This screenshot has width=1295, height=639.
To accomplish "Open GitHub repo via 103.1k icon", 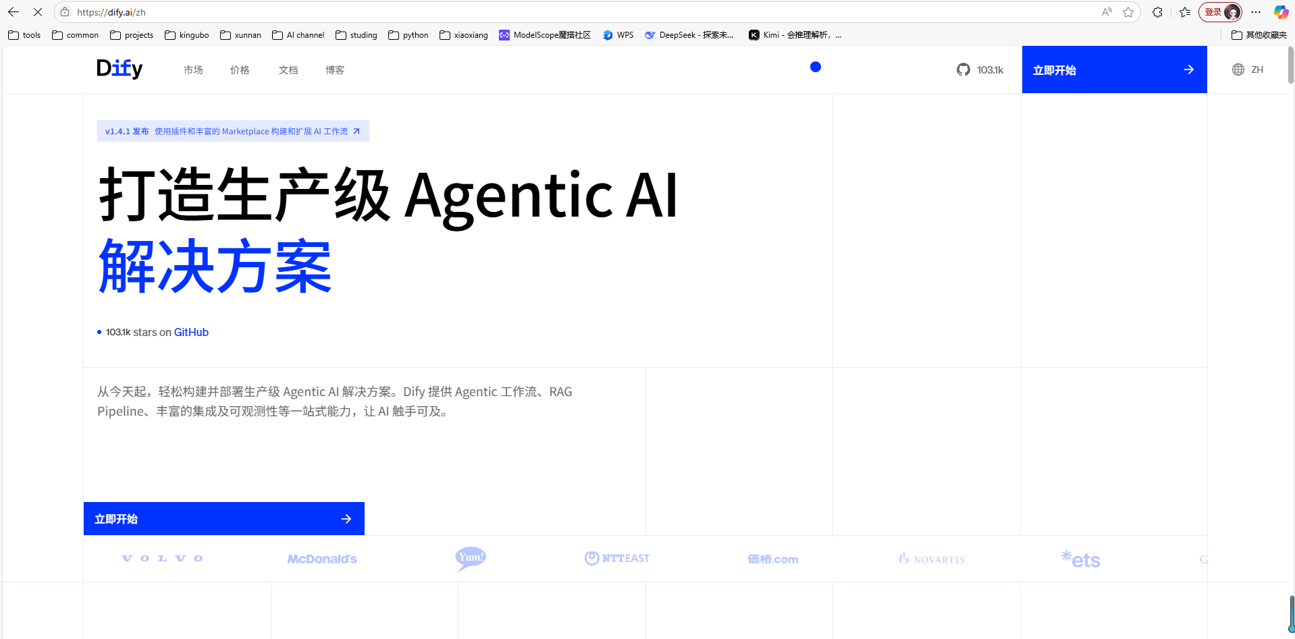I will coord(980,70).
